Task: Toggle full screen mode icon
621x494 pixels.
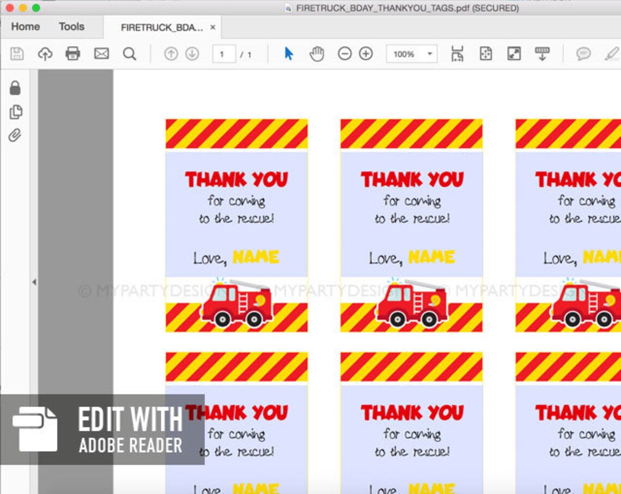Action: [514, 53]
